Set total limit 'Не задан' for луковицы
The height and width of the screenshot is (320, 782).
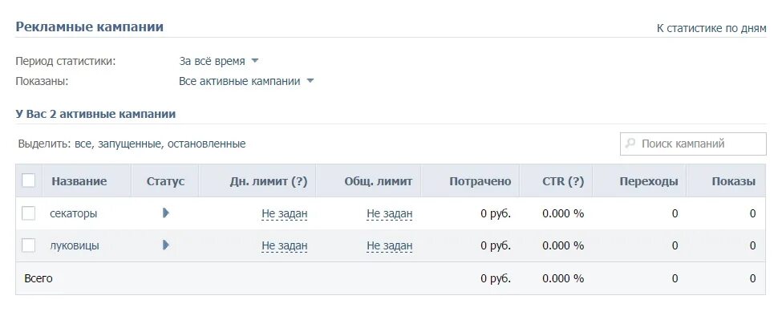(390, 245)
